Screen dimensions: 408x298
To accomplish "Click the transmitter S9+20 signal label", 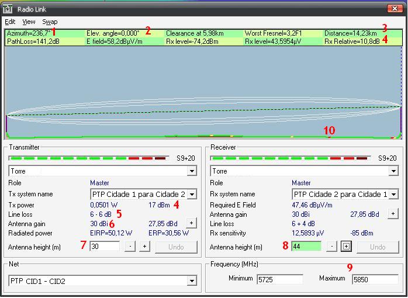I will click(x=186, y=158).
